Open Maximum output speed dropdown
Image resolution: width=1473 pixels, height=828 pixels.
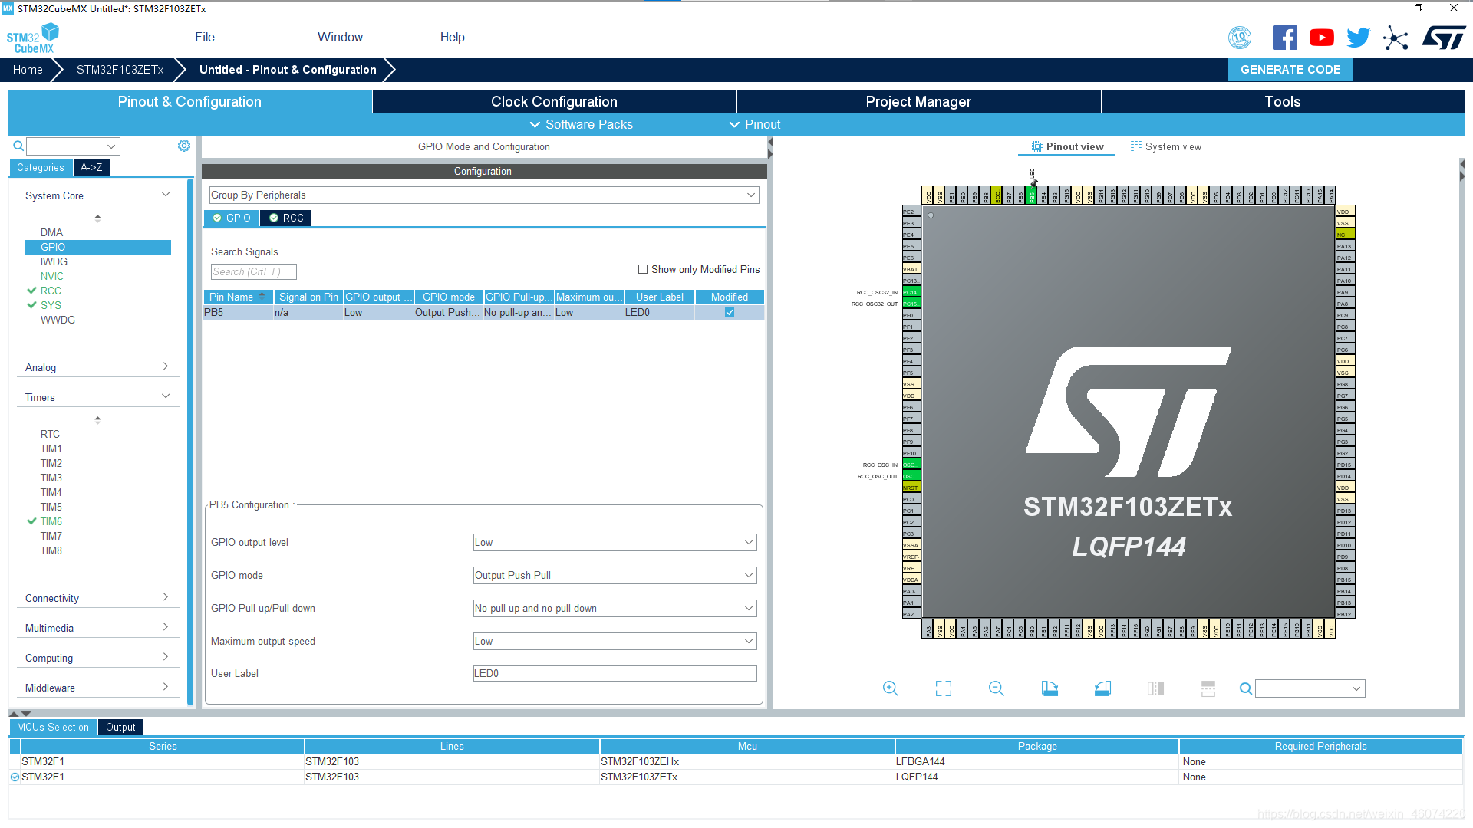615,641
